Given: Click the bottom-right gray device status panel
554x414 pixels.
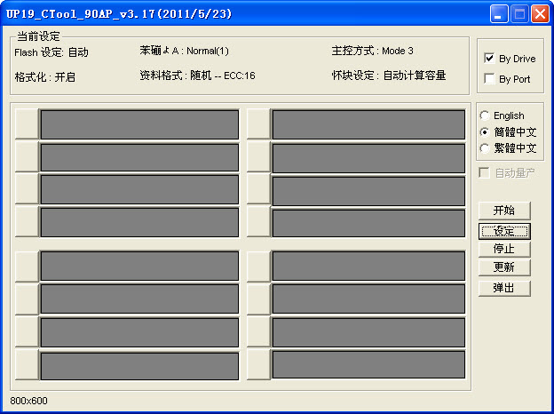Looking at the screenshot, I should click(x=368, y=364).
